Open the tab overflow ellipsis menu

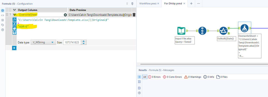point(199,3)
